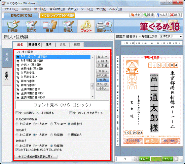Click font list scroll up arrow
The width and height of the screenshot is (185, 164).
tap(92, 57)
